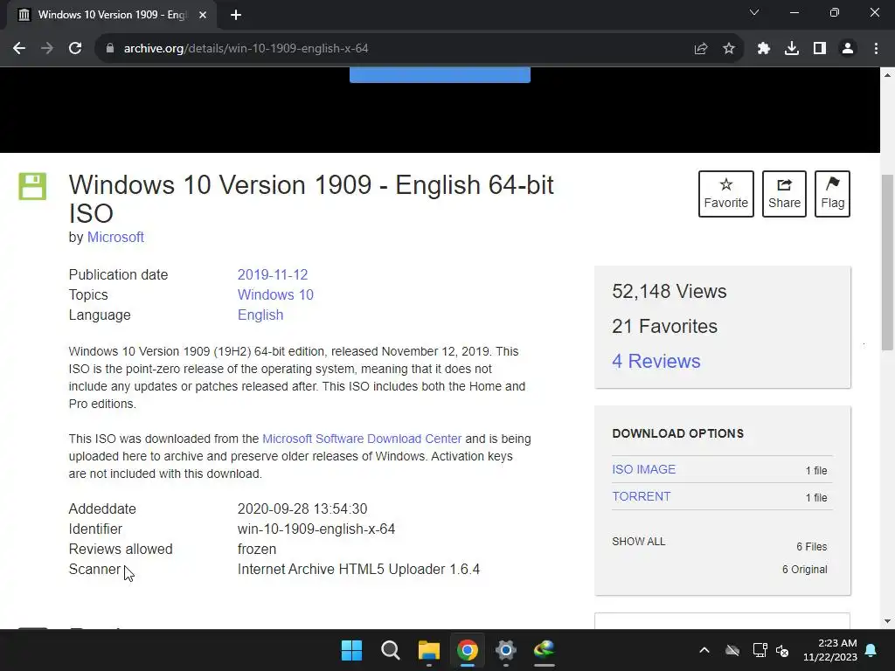Click the scrollbar down arrow

coord(887,621)
